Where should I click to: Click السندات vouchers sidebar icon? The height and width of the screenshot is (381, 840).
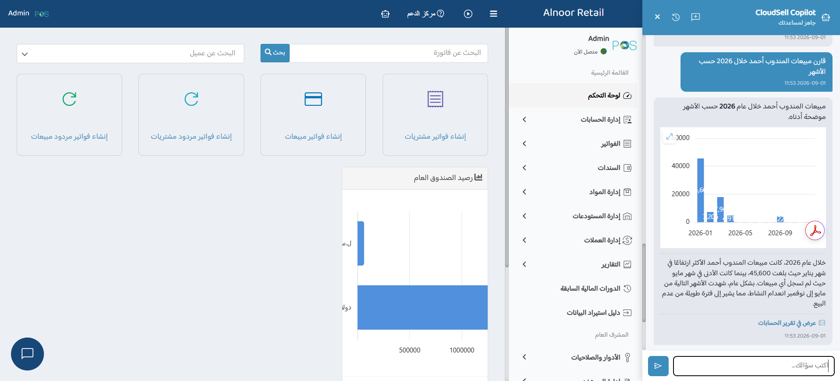tap(627, 168)
